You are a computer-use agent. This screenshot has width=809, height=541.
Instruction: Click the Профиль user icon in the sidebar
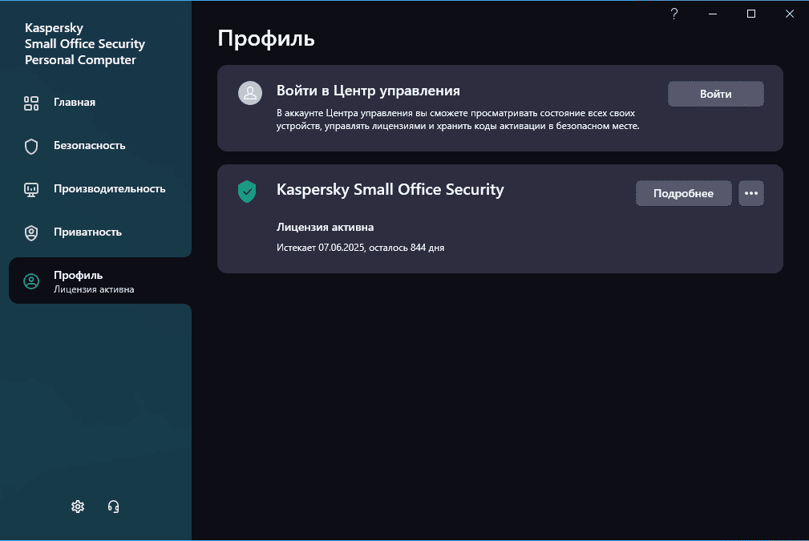(x=31, y=281)
